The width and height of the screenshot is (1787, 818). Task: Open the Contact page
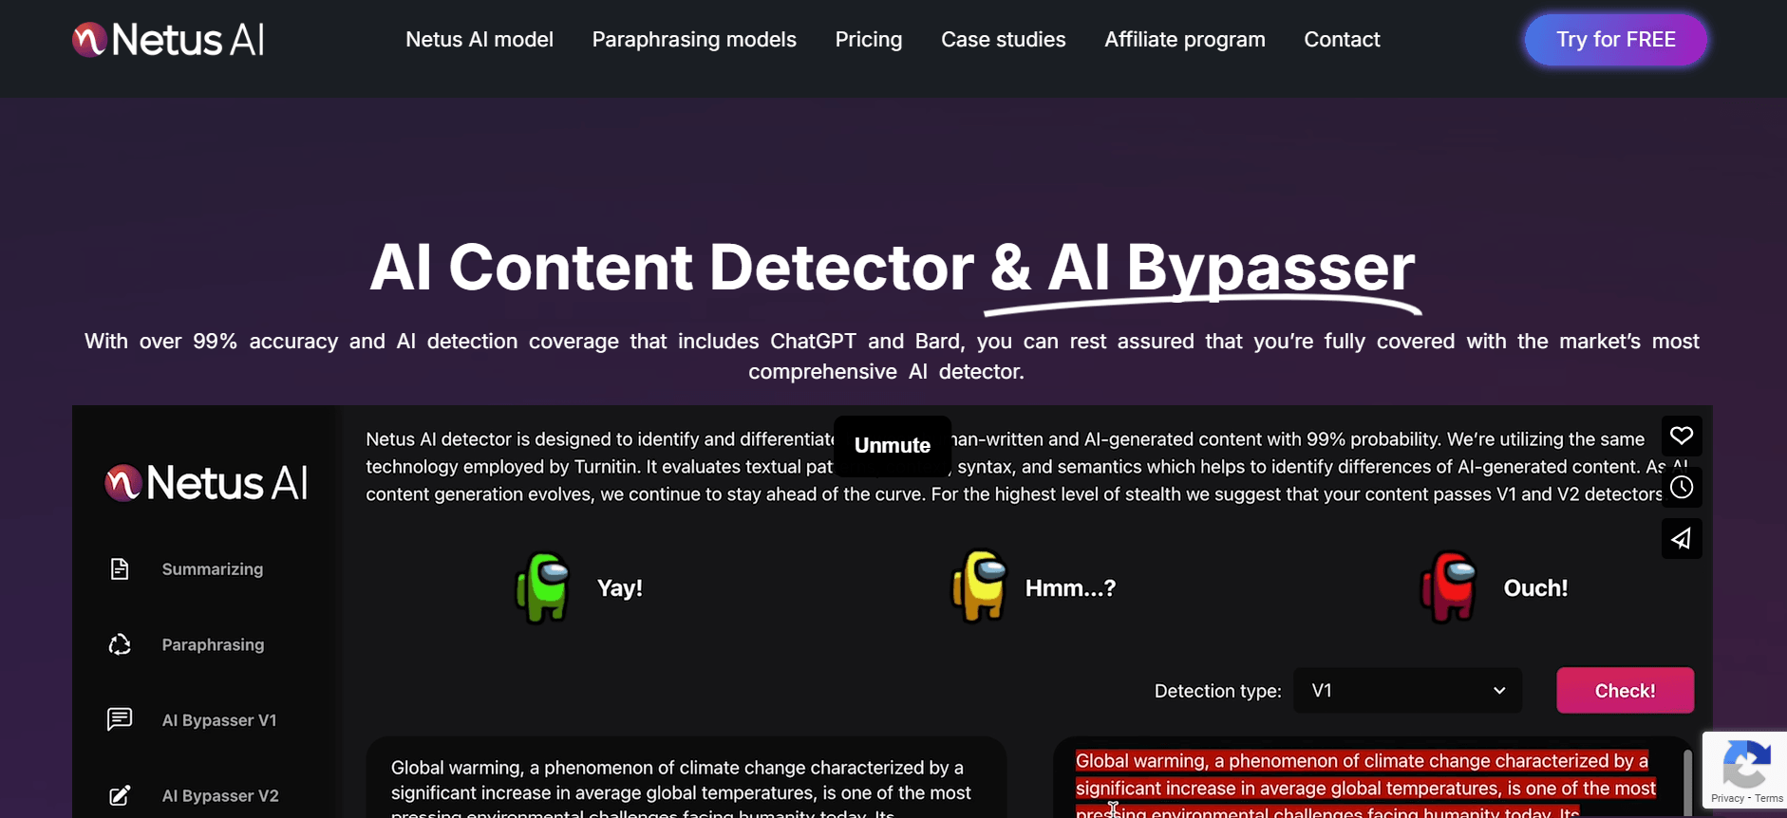tap(1342, 40)
